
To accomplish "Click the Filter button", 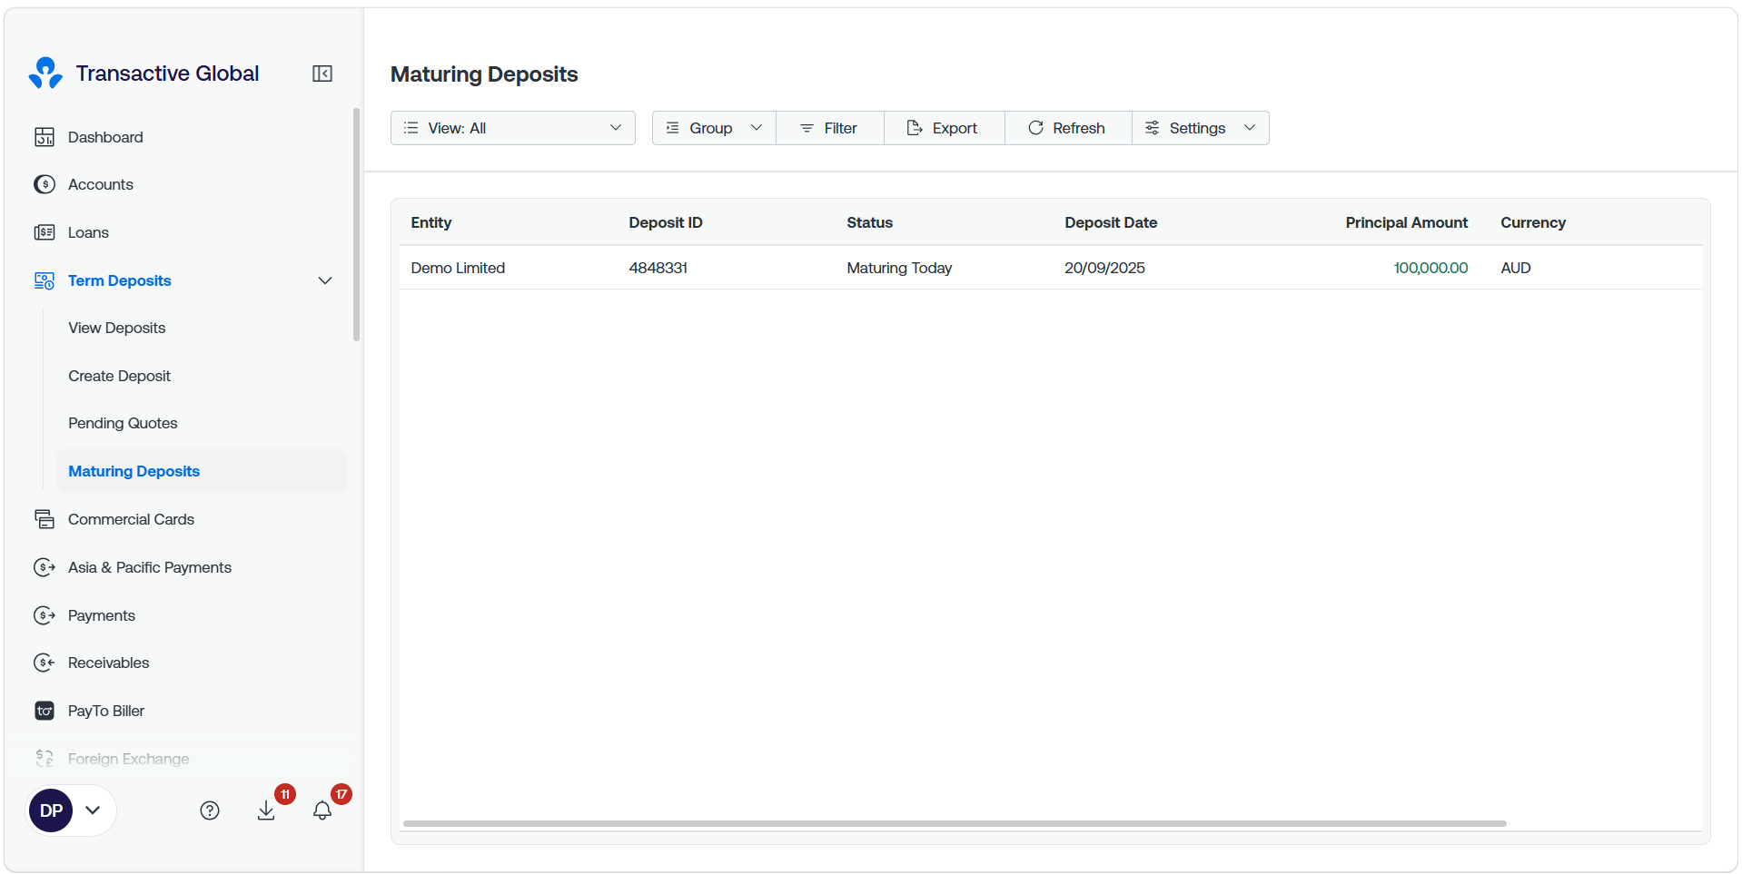I will pyautogui.click(x=829, y=128).
